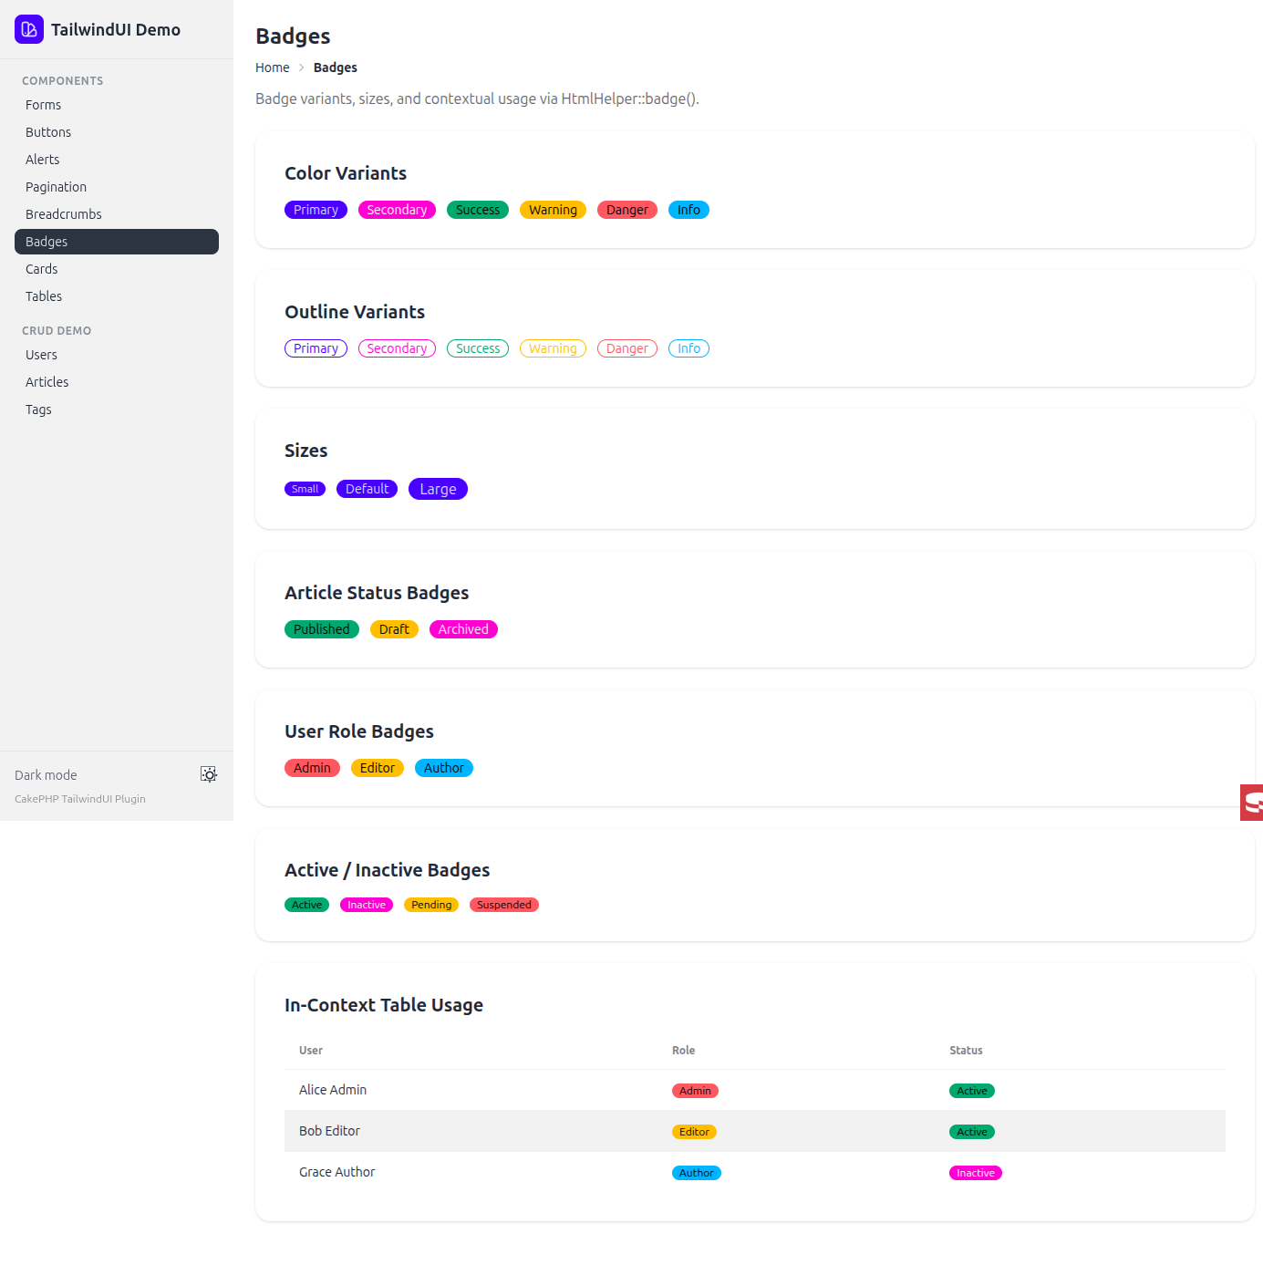Click the Bob Editor table row
This screenshot has width=1263, height=1265.
pos(755,1131)
